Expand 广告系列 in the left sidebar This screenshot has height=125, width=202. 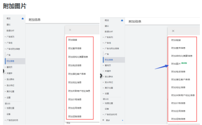(x=5, y=37)
